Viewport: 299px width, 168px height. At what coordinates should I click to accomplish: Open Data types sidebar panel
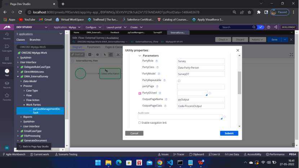[7, 60]
